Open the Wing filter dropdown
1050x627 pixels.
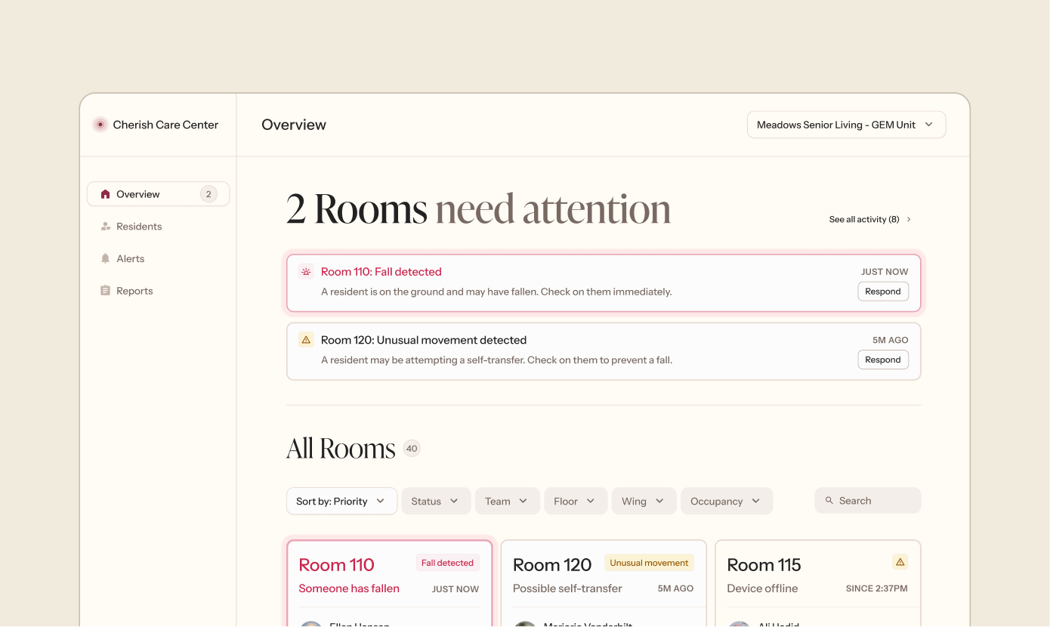point(644,501)
